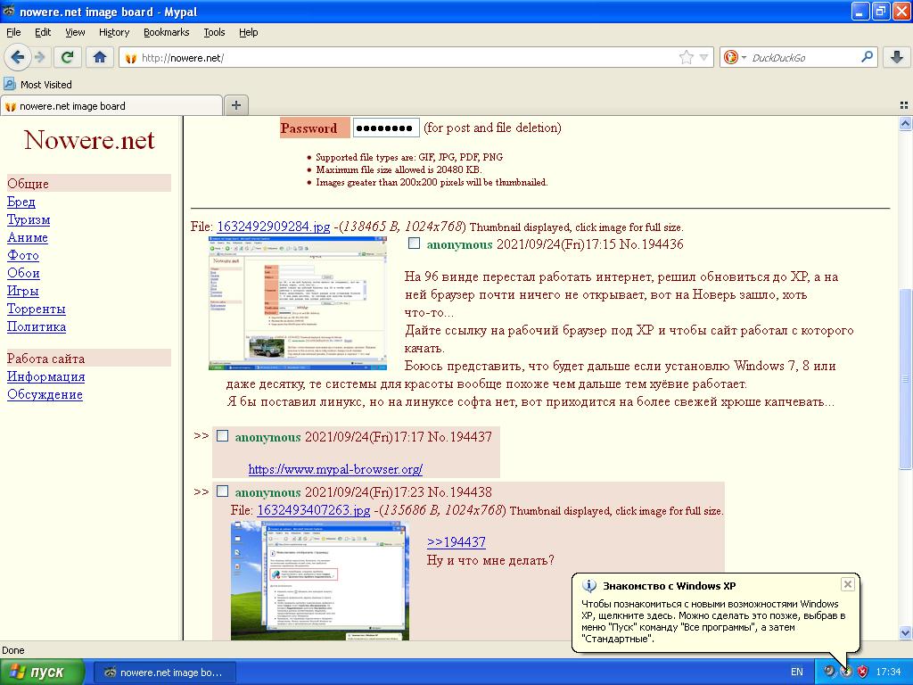Click the EN language indicator in taskbar
Viewport: 913px width, 685px height.
pos(796,672)
